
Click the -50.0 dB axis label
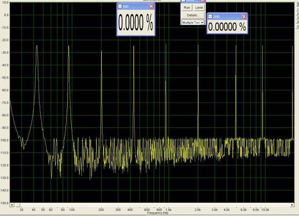click(x=5, y=78)
